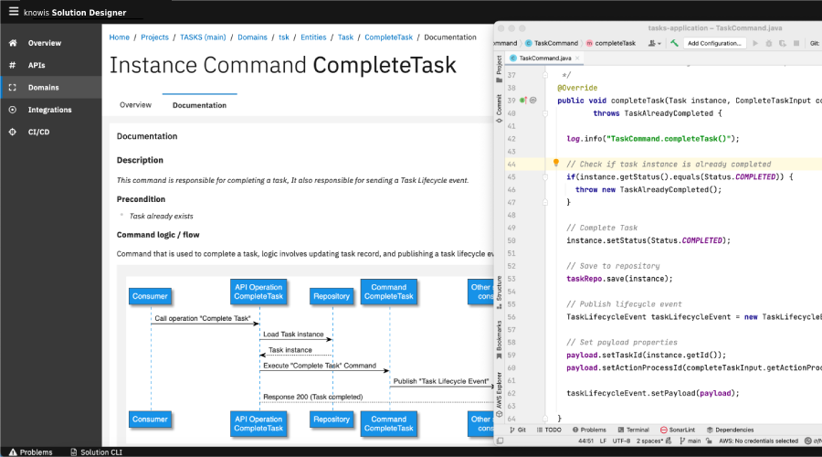This screenshot has width=822, height=457.
Task: Open the UTF-8 encoding selector in status bar
Action: [621, 441]
